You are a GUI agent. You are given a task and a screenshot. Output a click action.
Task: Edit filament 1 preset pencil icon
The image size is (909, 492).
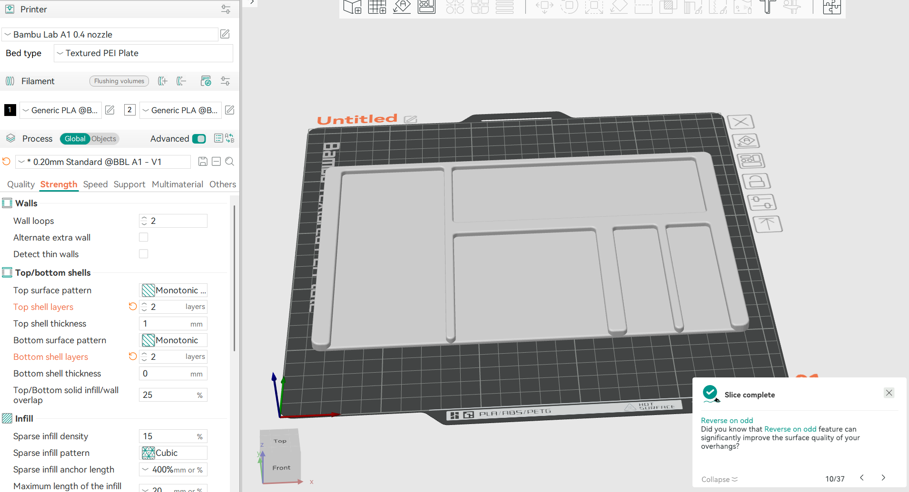click(110, 110)
